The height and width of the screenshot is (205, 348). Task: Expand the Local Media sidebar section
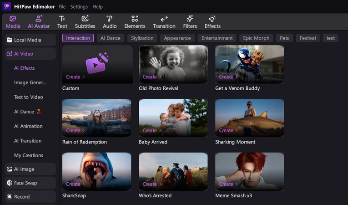tap(30, 40)
